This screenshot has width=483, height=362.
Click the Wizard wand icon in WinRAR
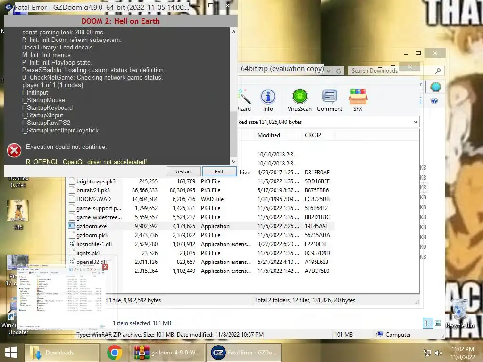click(x=245, y=100)
